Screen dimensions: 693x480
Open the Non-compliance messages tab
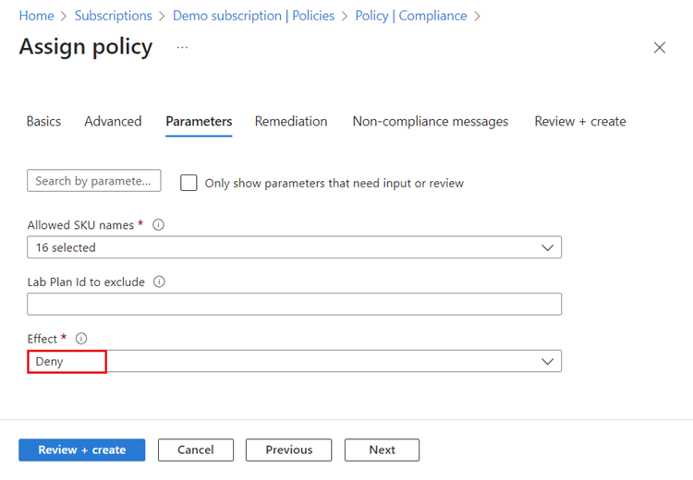point(431,122)
